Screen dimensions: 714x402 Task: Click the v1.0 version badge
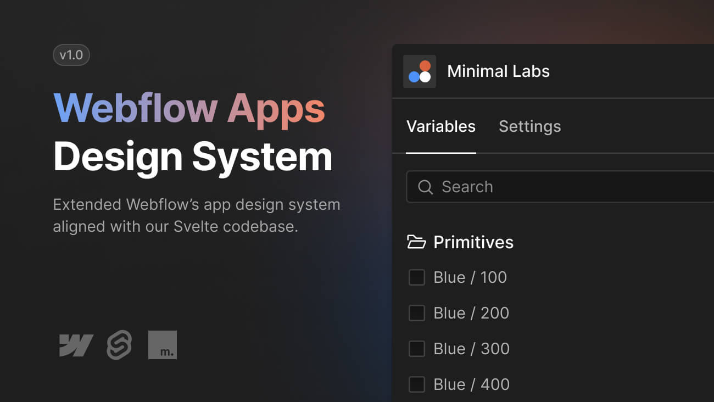click(x=71, y=54)
